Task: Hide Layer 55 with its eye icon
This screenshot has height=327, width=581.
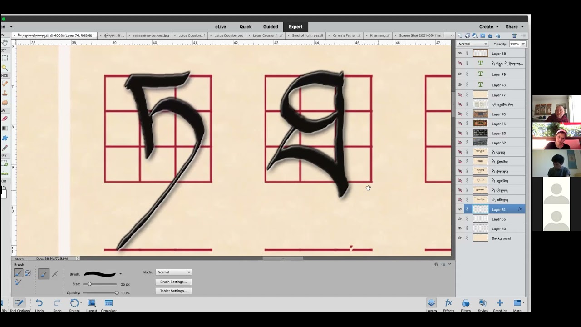Action: [459, 219]
